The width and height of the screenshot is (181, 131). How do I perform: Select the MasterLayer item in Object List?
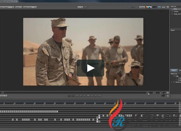(178, 82)
